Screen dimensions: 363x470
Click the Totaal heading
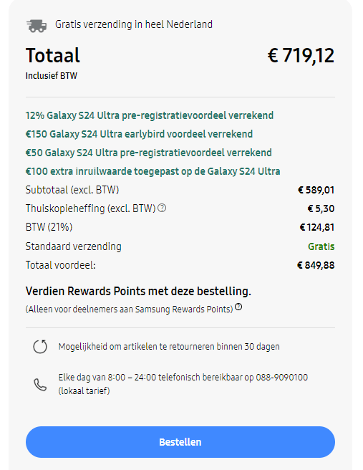(x=53, y=55)
